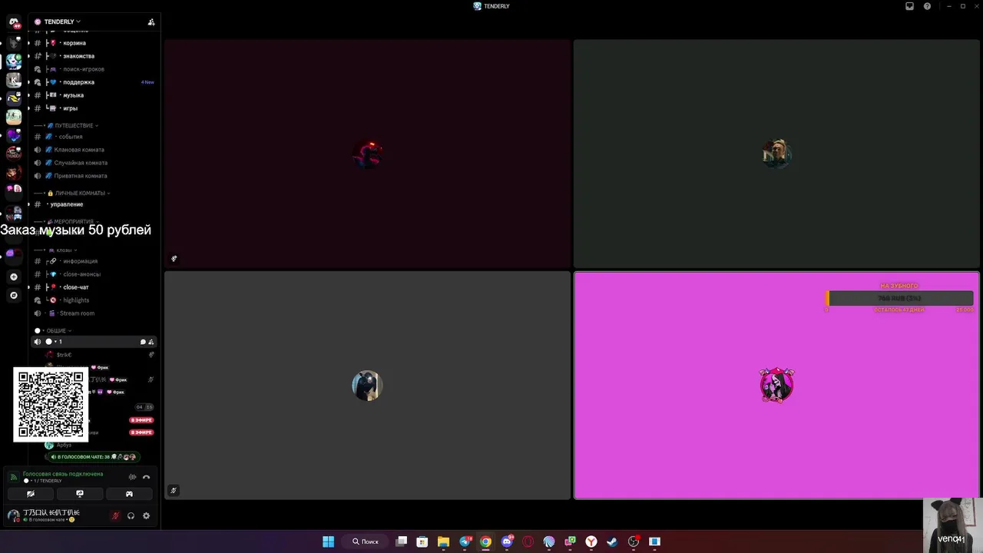
Task: Open voice connection status signal icon
Action: click(13, 477)
